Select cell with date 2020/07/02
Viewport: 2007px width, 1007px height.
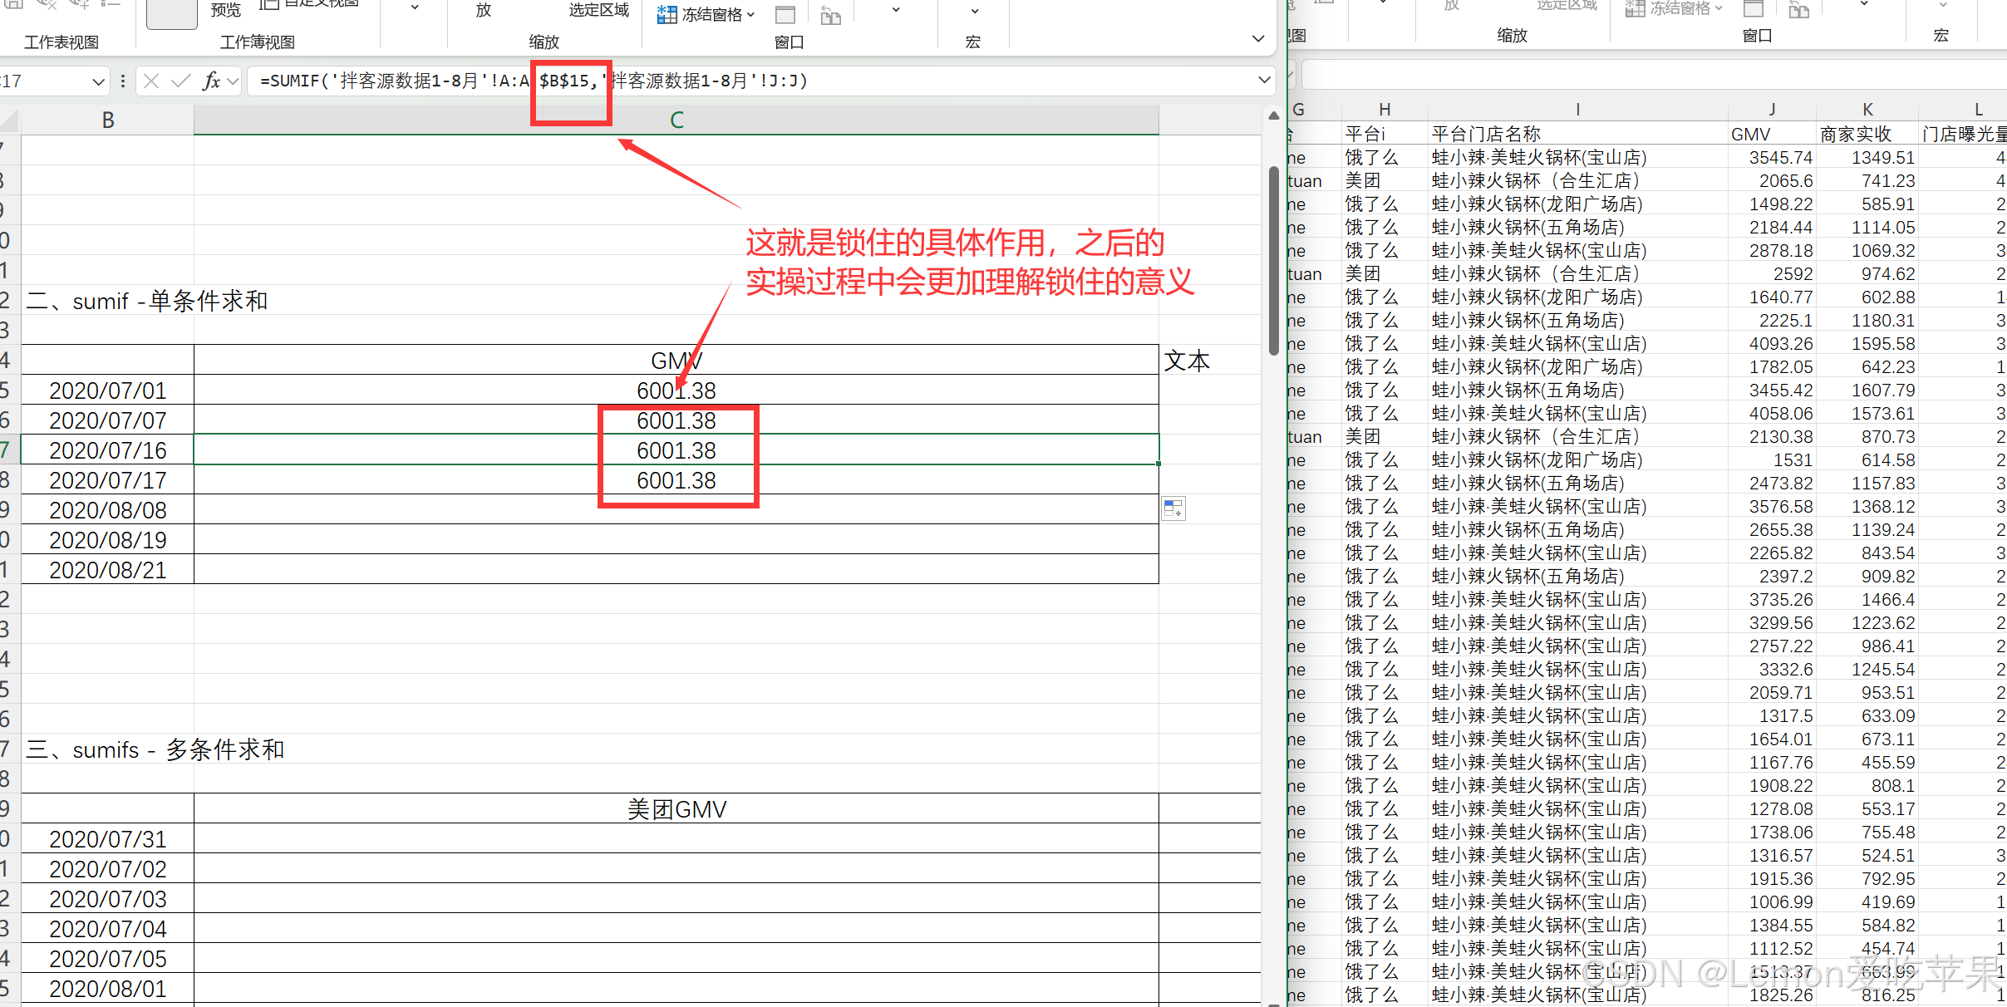point(107,869)
